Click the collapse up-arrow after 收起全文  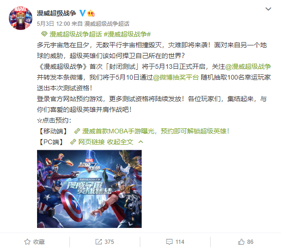pos(141,142)
